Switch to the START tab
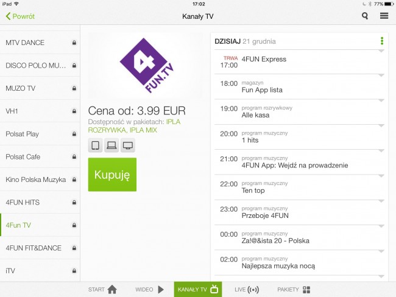 pos(102,290)
